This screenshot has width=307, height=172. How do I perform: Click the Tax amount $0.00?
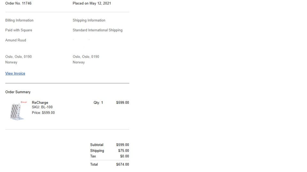pyautogui.click(x=124, y=156)
